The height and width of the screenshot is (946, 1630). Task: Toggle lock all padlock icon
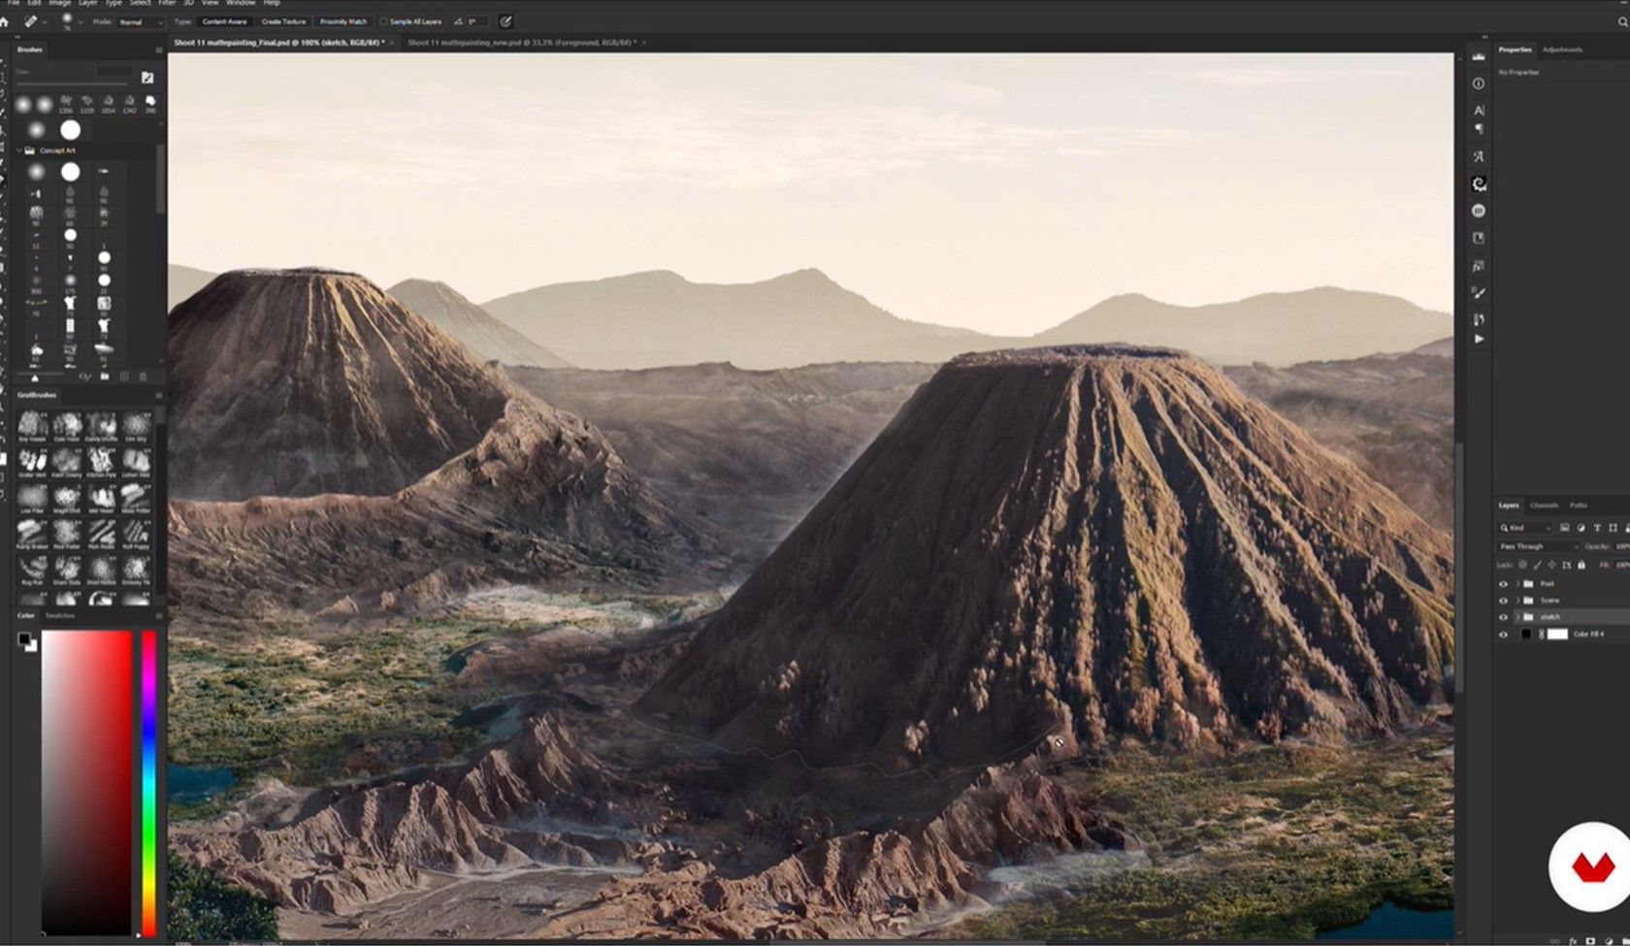coord(1581,565)
